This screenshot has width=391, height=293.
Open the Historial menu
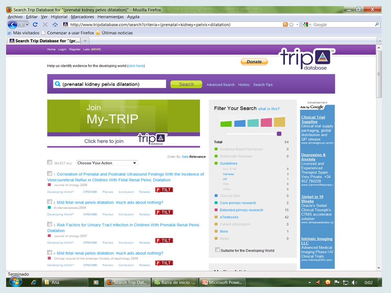tap(59, 17)
